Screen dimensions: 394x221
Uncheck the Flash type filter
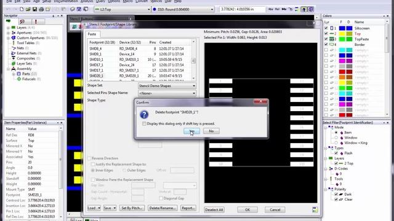336,153
